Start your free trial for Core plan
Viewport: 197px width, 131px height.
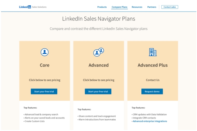(44, 92)
